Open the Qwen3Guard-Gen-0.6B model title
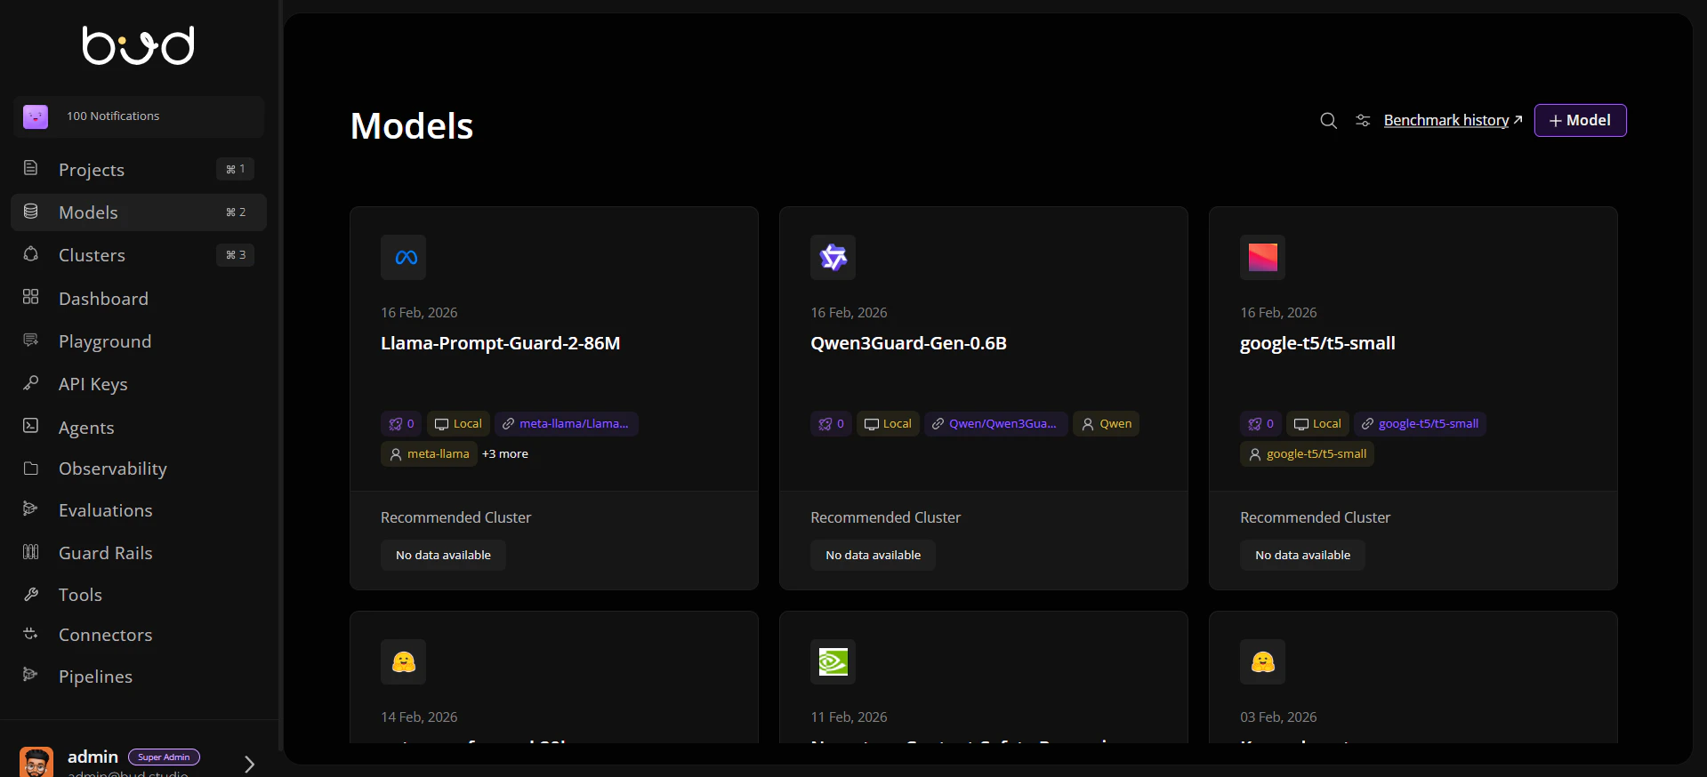Viewport: 1707px width, 777px height. [908, 343]
